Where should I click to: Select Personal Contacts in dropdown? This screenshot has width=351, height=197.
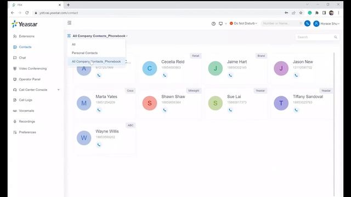pos(97,53)
